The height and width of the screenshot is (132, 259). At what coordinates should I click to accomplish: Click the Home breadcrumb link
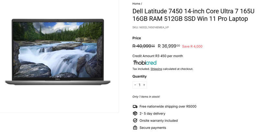(x=136, y=4)
